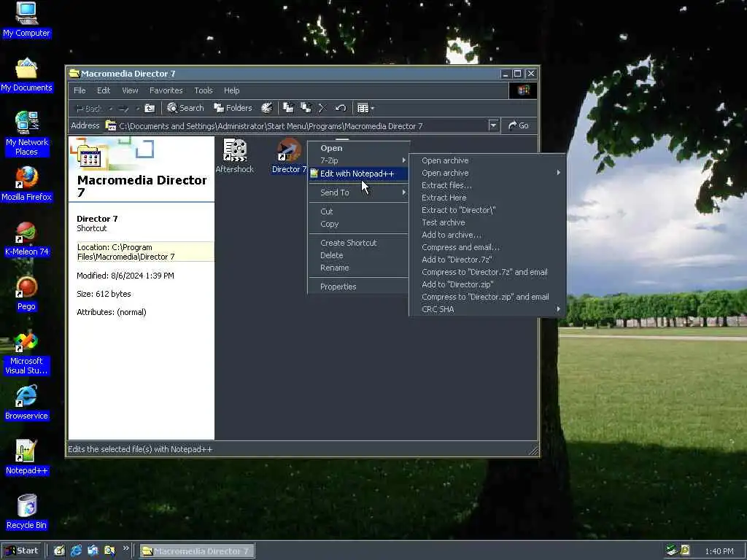
Task: Choose Add to "Director.zip" entry
Action: point(487,284)
